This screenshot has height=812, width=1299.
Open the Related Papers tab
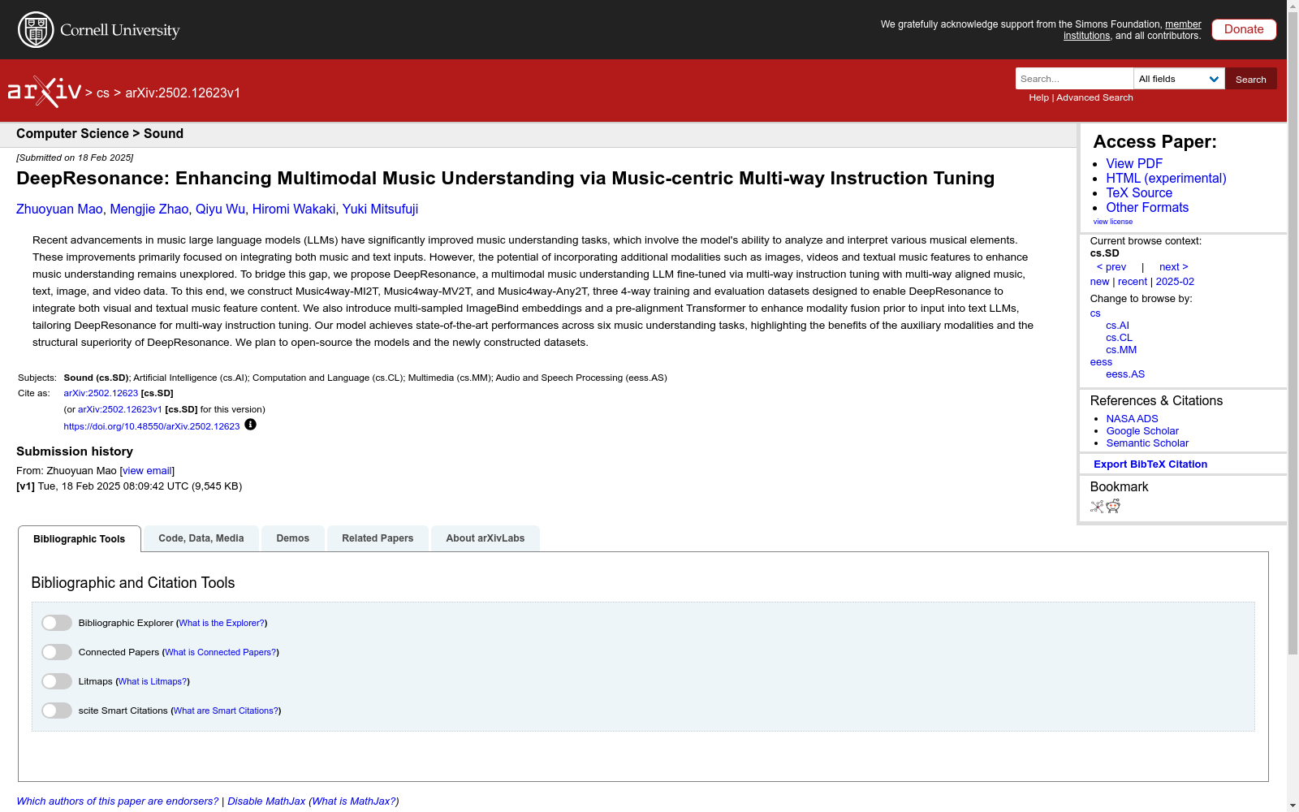(x=378, y=538)
